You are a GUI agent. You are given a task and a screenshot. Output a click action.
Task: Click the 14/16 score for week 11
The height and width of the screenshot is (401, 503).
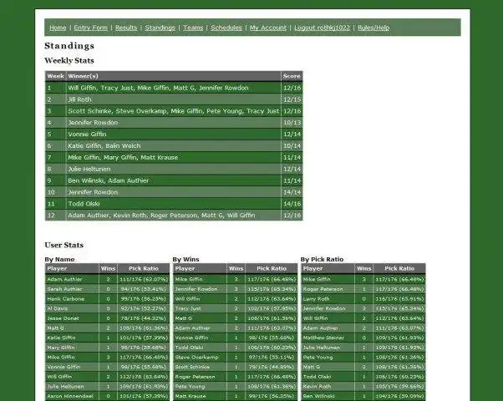(292, 204)
